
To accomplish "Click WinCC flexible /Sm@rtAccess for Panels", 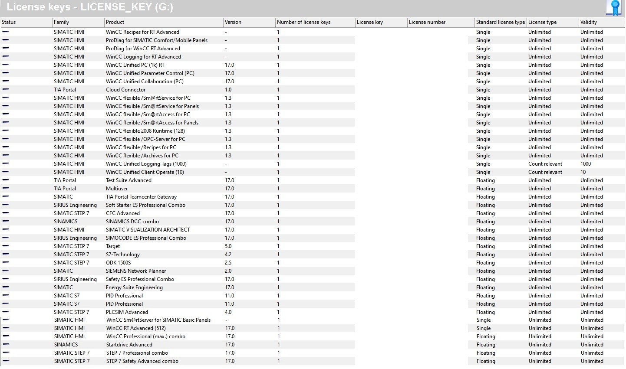I will click(x=152, y=123).
